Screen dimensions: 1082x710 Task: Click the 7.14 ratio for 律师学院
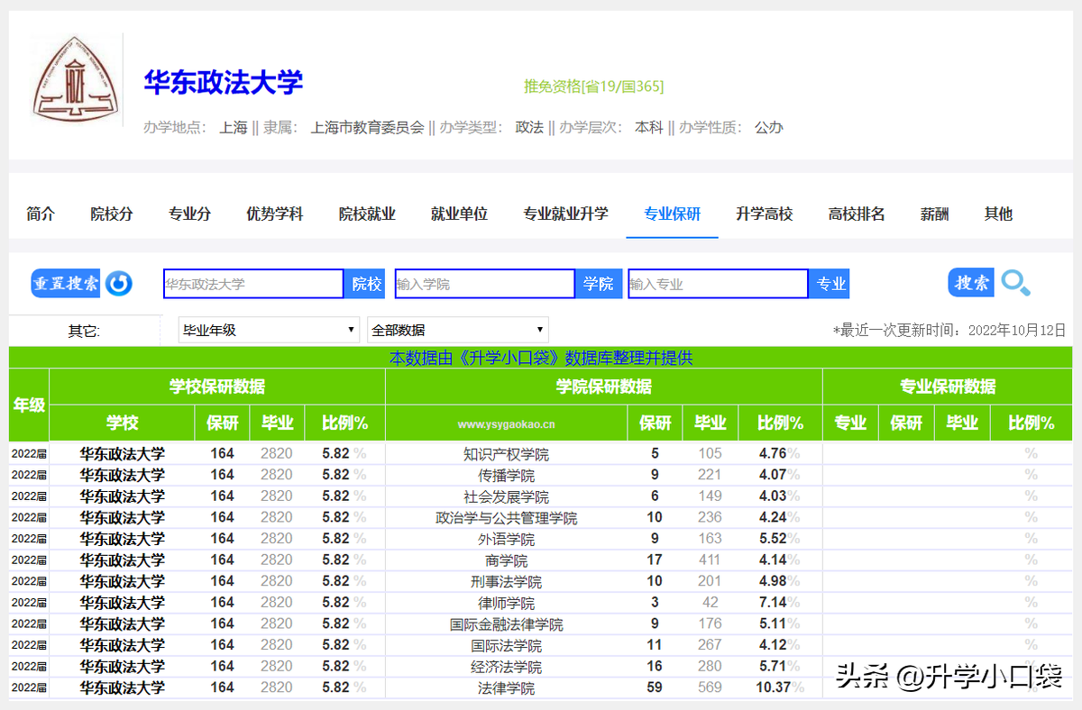773,603
